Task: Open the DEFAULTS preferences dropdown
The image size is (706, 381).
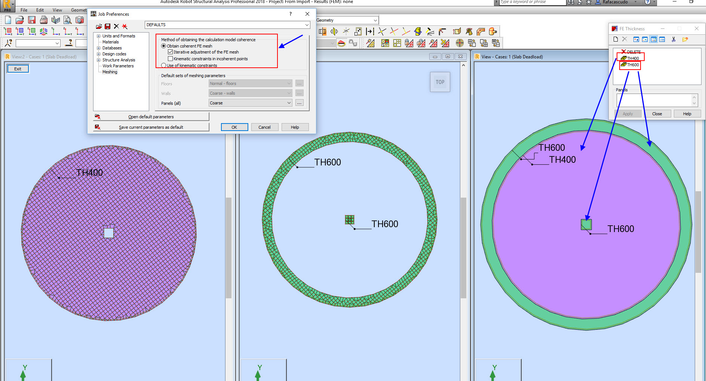Action: pos(307,25)
